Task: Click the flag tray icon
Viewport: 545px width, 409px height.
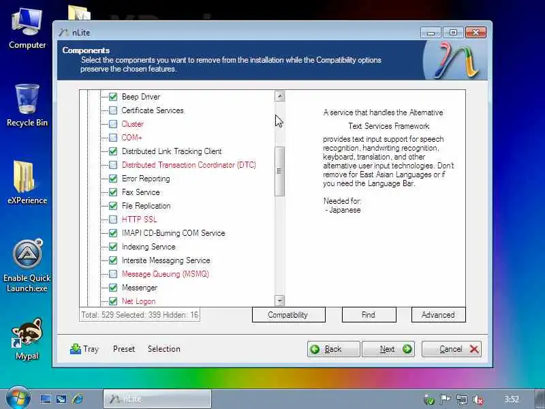Action: pos(446,399)
